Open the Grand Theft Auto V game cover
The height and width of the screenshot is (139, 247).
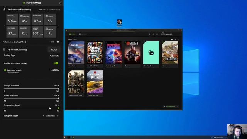[x=95, y=53]
